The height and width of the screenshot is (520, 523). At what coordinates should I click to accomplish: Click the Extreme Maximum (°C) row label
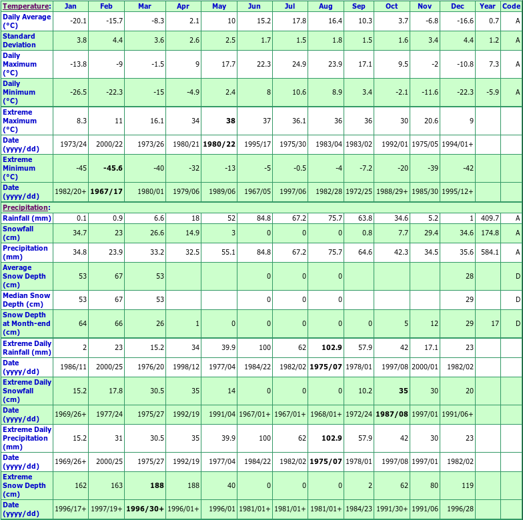pyautogui.click(x=20, y=121)
